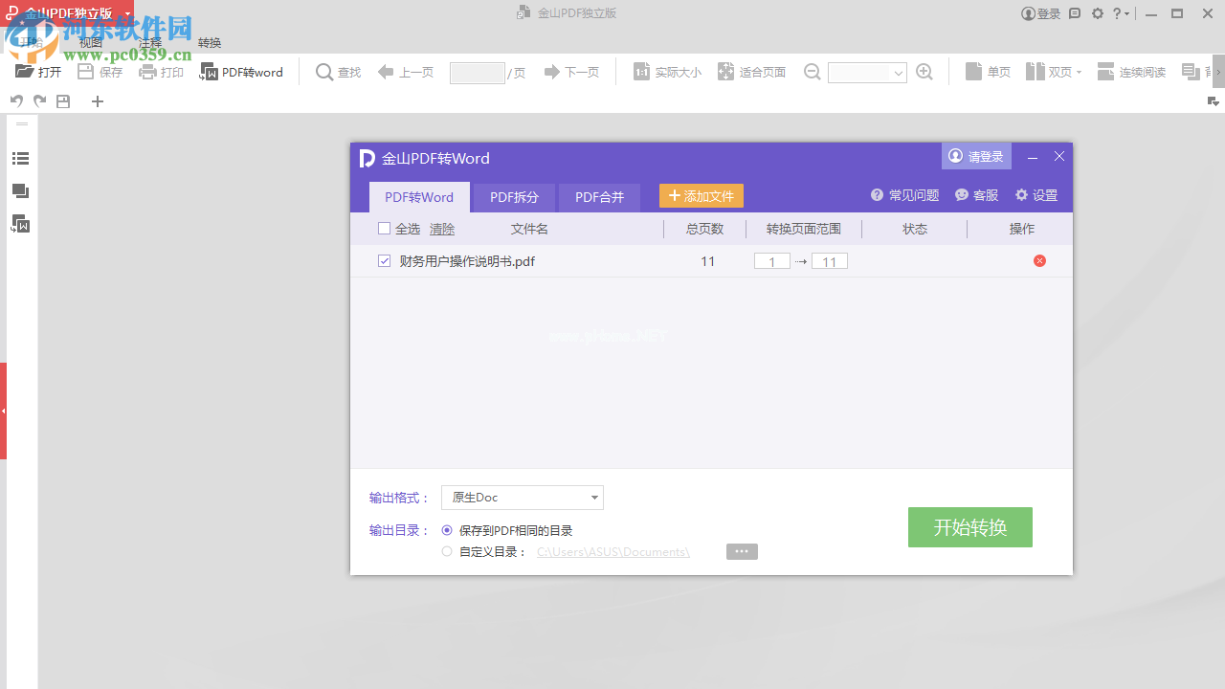
Task: Open the 输出格式 原生Doc dropdown
Action: point(523,498)
